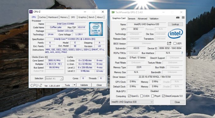Open the About tab
The height and width of the screenshot is (118, 215).
100,17
